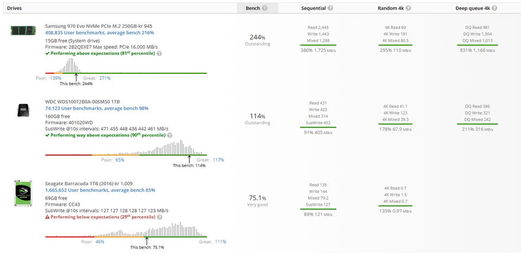
Task: Click the Seagate 'Mixed 79.2' value
Action: (319, 198)
